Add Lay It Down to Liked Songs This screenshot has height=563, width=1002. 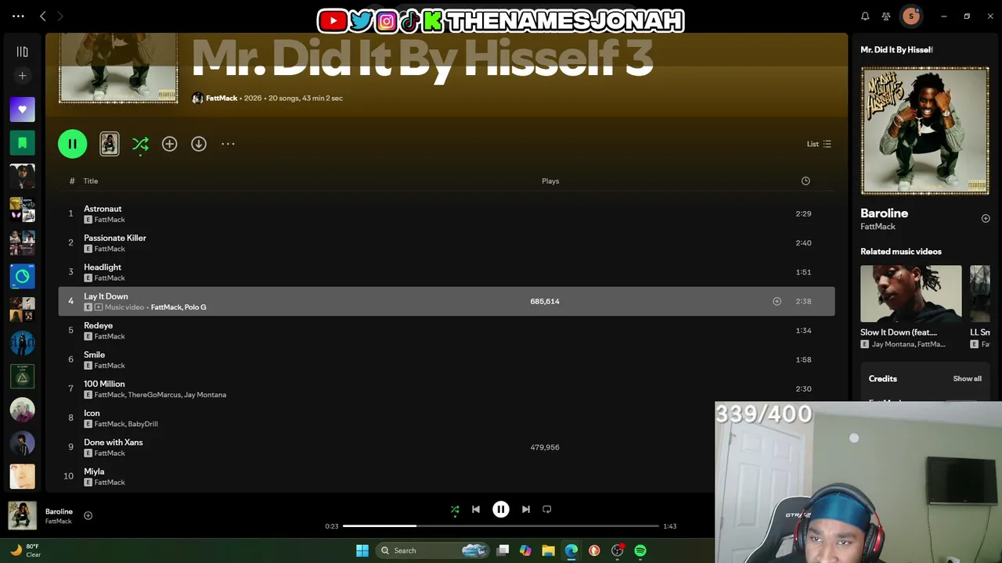click(777, 301)
